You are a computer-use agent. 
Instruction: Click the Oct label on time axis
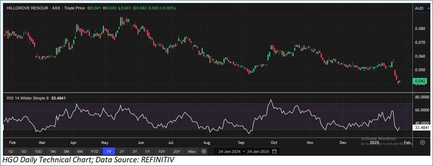click(274, 143)
